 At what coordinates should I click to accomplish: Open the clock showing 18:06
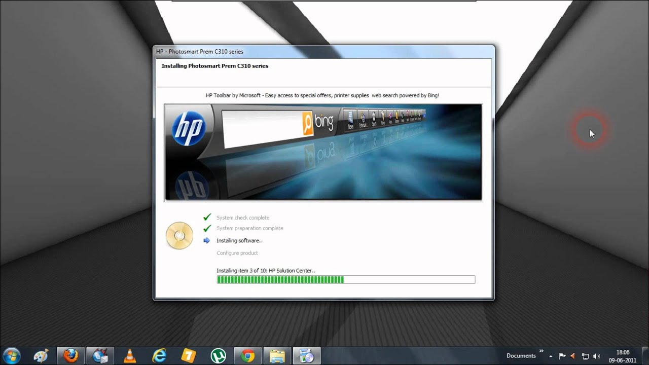click(x=623, y=356)
